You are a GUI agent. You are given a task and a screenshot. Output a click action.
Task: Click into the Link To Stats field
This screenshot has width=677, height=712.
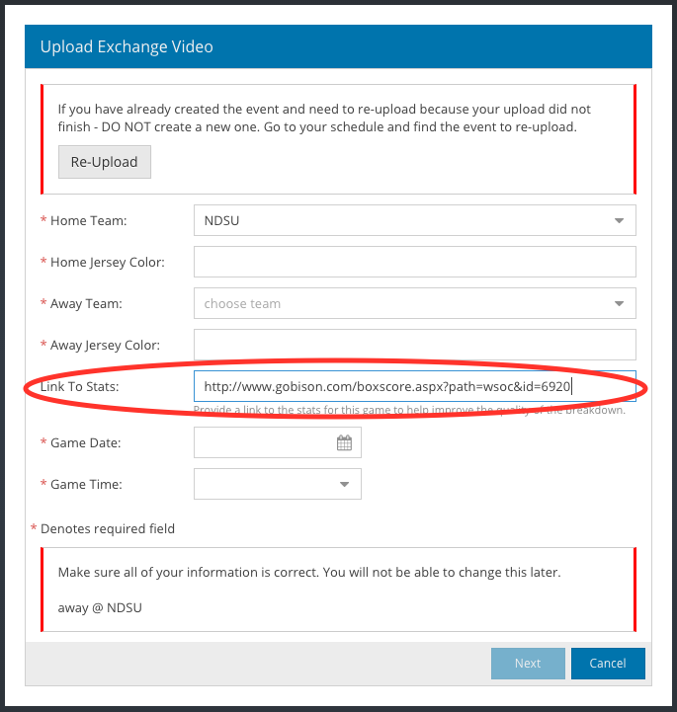pyautogui.click(x=415, y=386)
